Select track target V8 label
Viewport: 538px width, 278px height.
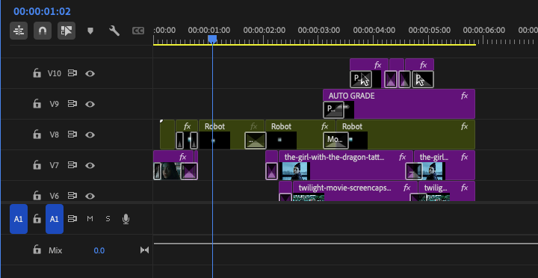coord(55,135)
